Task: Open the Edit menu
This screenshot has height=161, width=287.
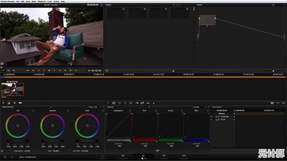Action: (x=22, y=1)
